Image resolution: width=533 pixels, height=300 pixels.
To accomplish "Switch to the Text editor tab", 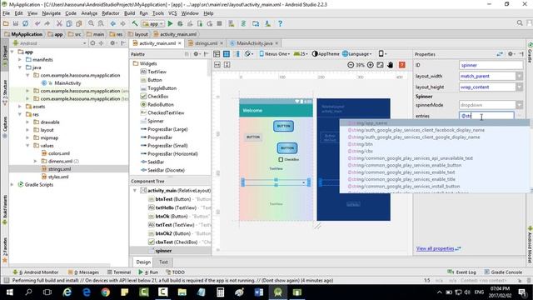I will (163, 262).
